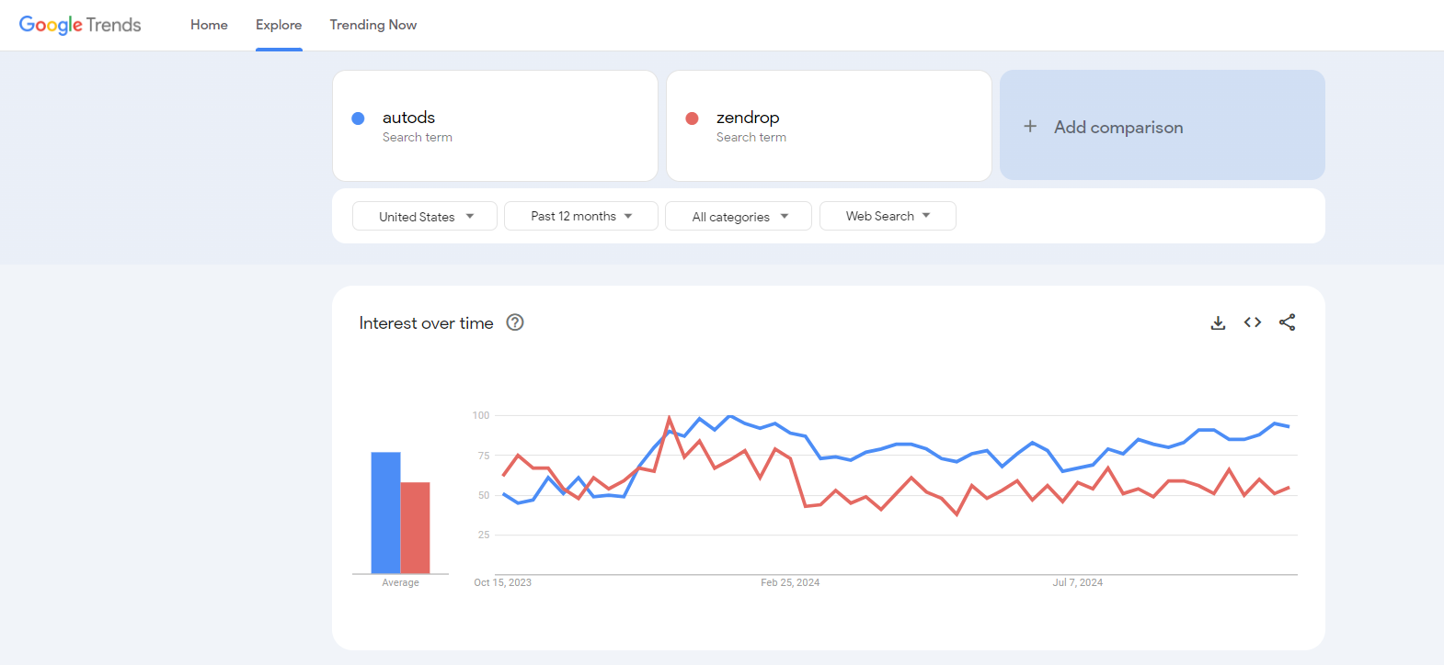1444x665 pixels.
Task: Click the plus icon for Add comparison
Action: (1030, 127)
